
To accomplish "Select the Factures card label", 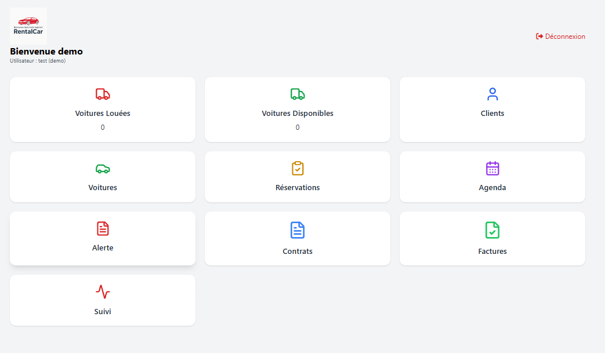I will 492,252.
